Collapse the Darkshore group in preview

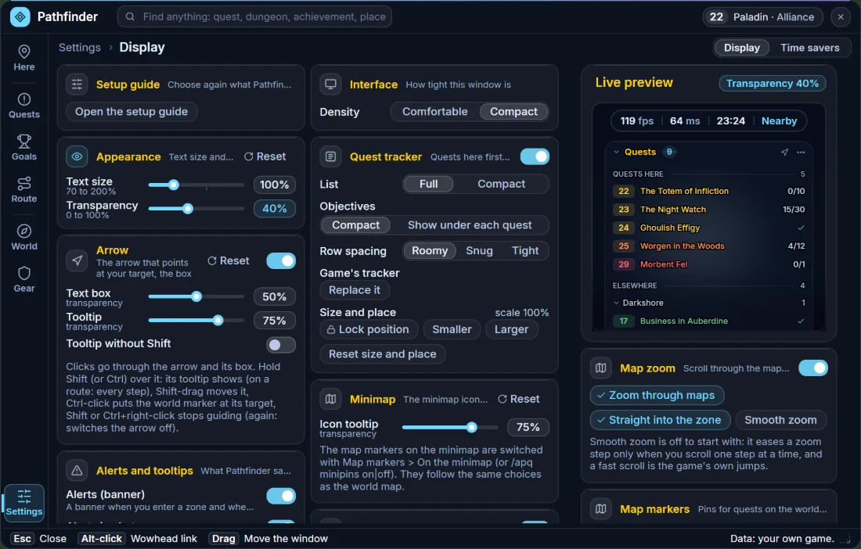click(616, 303)
